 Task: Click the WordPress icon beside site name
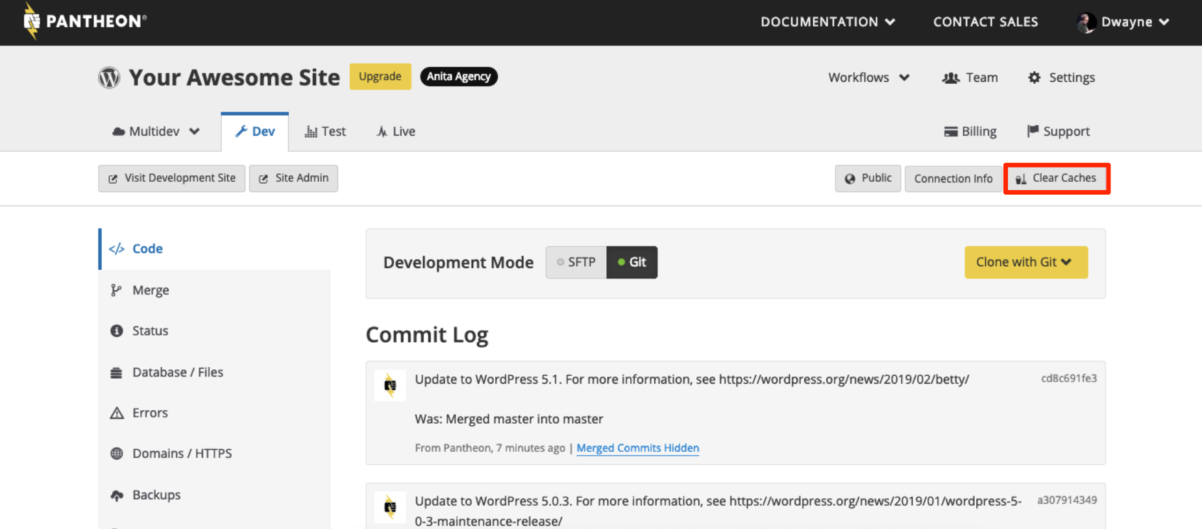(109, 78)
